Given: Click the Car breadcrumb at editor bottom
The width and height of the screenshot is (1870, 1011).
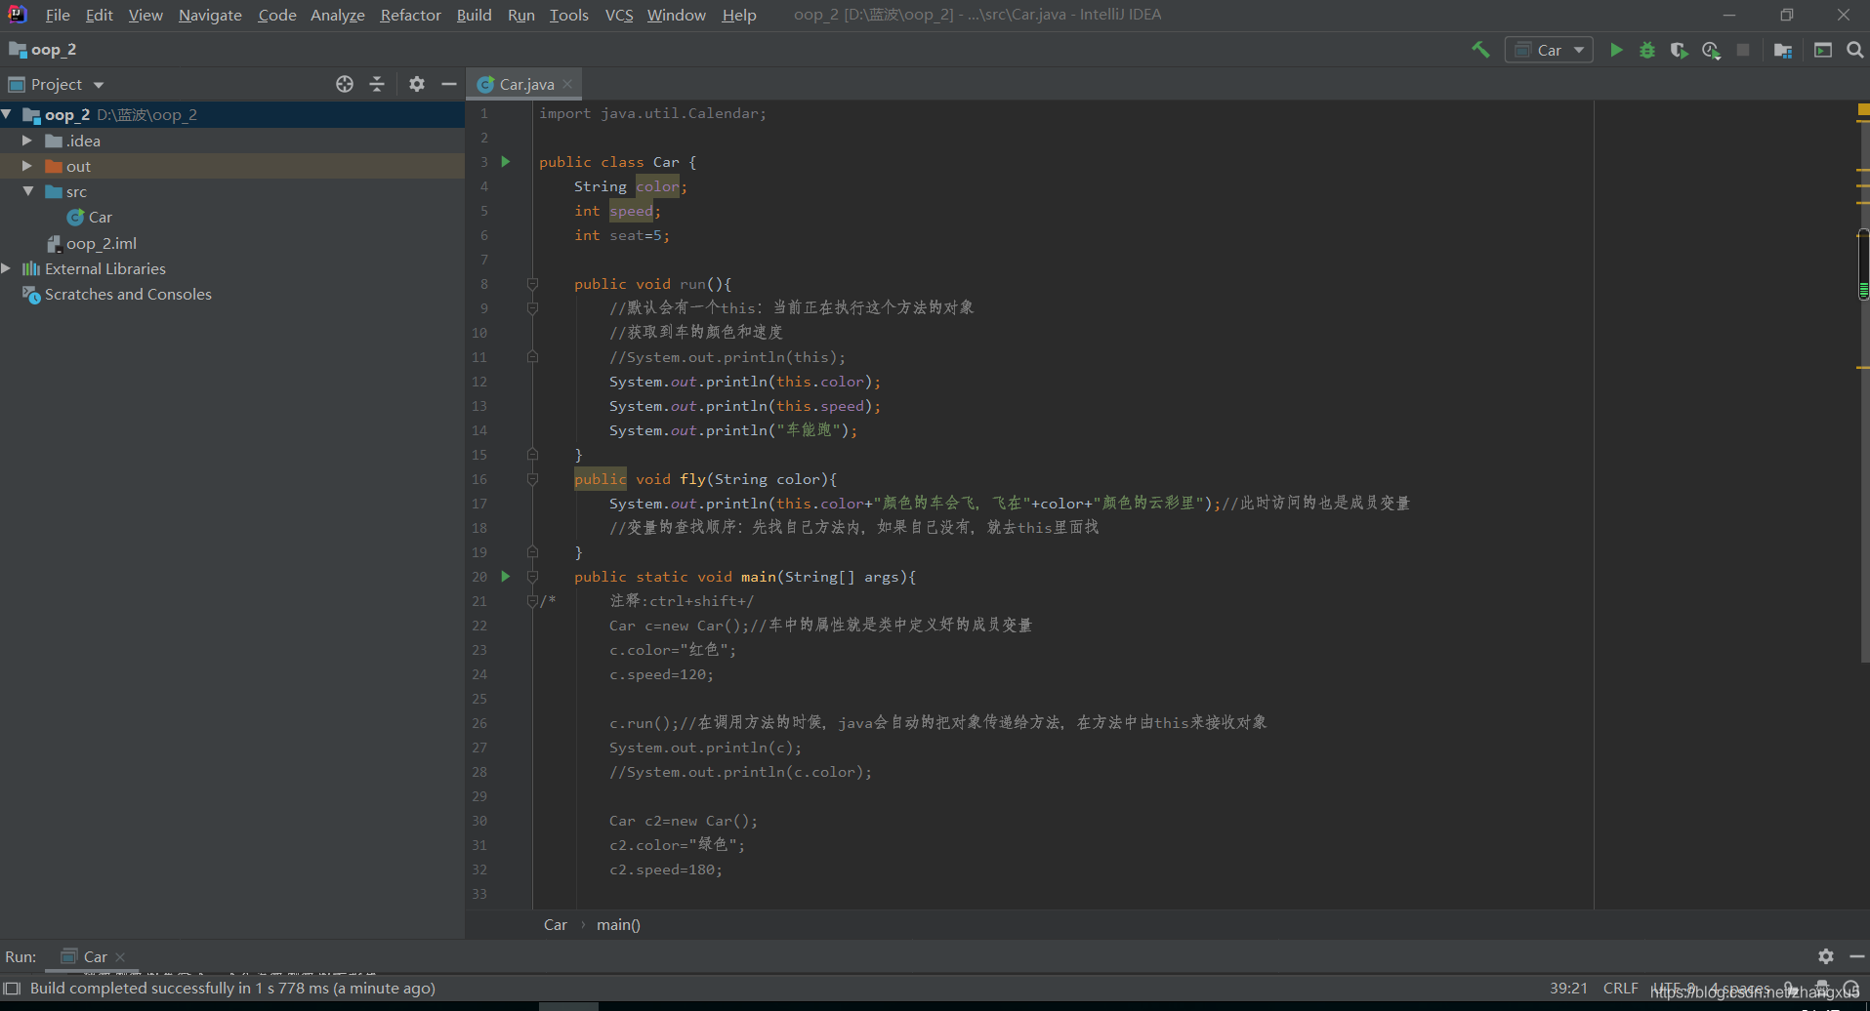Looking at the screenshot, I should (555, 924).
